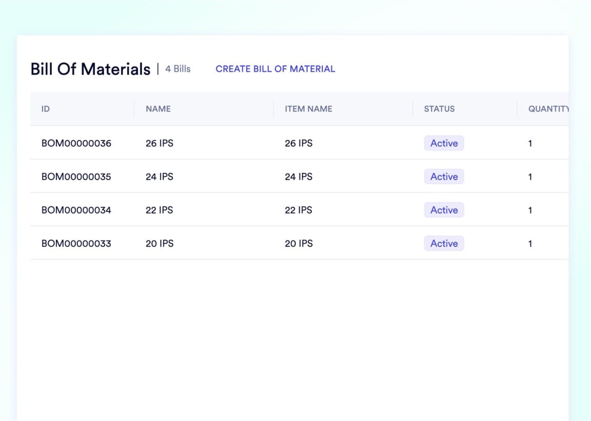591x421 pixels.
Task: Select the 24 IPS item name cell
Action: (299, 177)
